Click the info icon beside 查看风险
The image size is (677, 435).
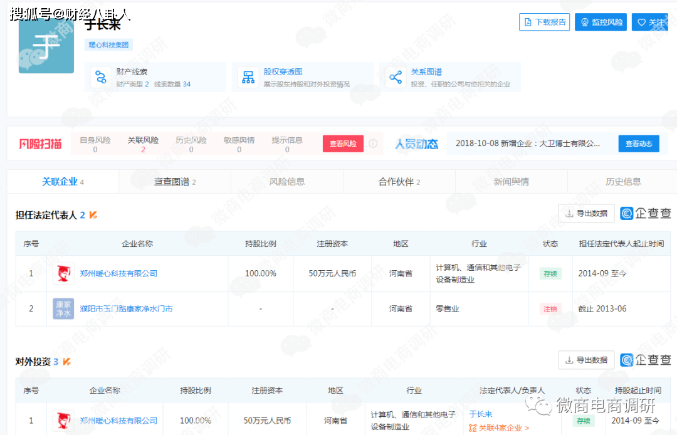click(373, 144)
